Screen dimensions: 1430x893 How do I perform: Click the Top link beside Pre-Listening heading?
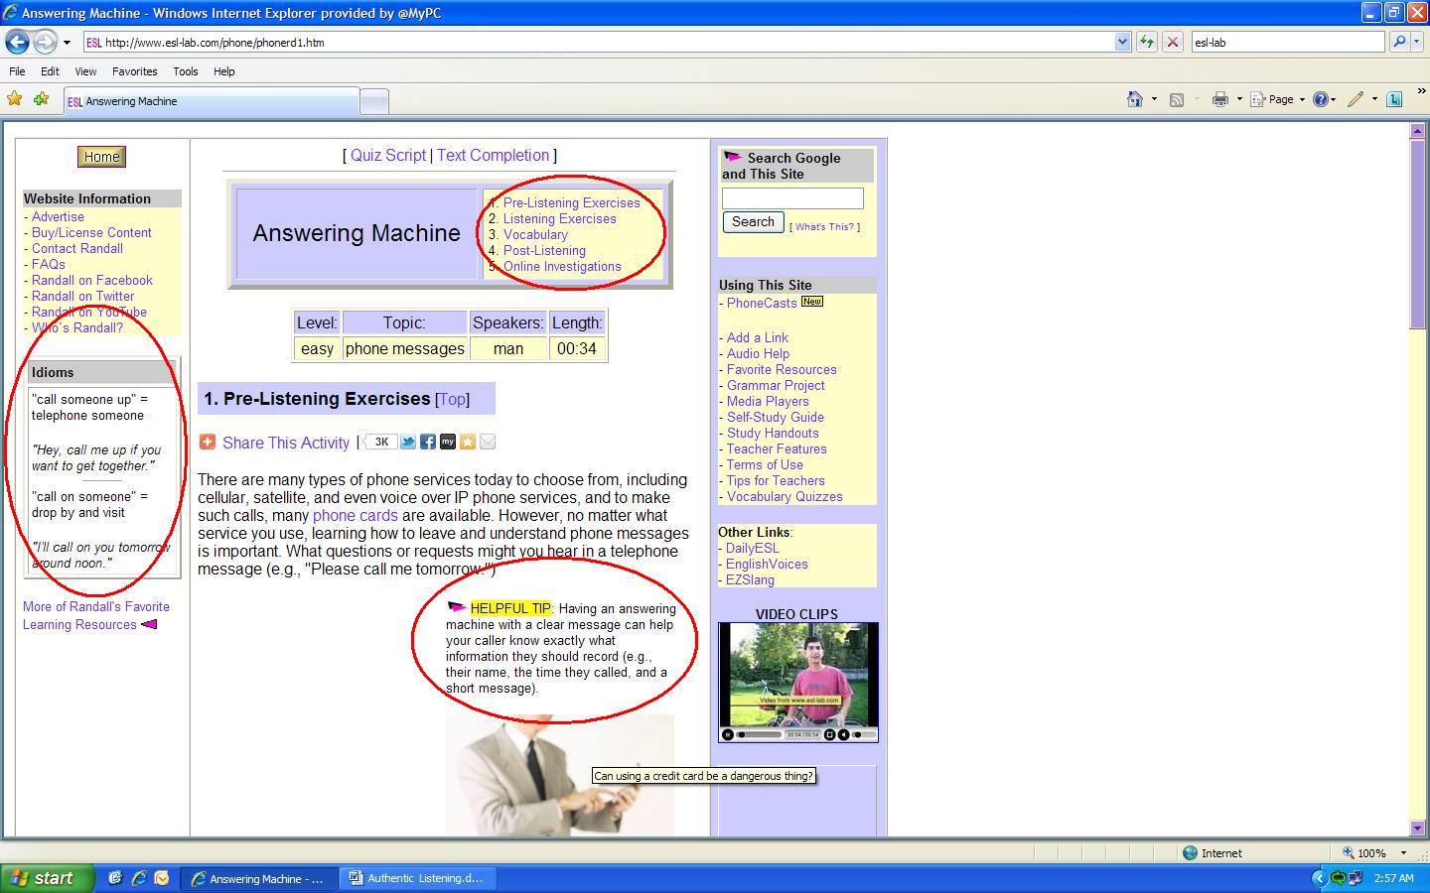(x=452, y=399)
